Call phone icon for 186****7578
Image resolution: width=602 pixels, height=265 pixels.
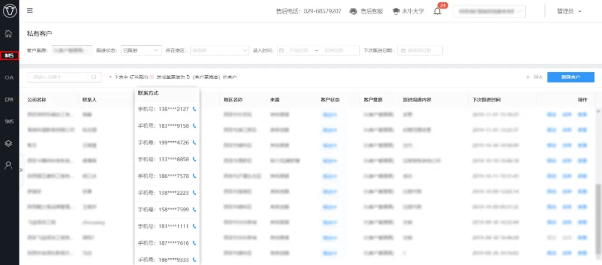(x=195, y=176)
